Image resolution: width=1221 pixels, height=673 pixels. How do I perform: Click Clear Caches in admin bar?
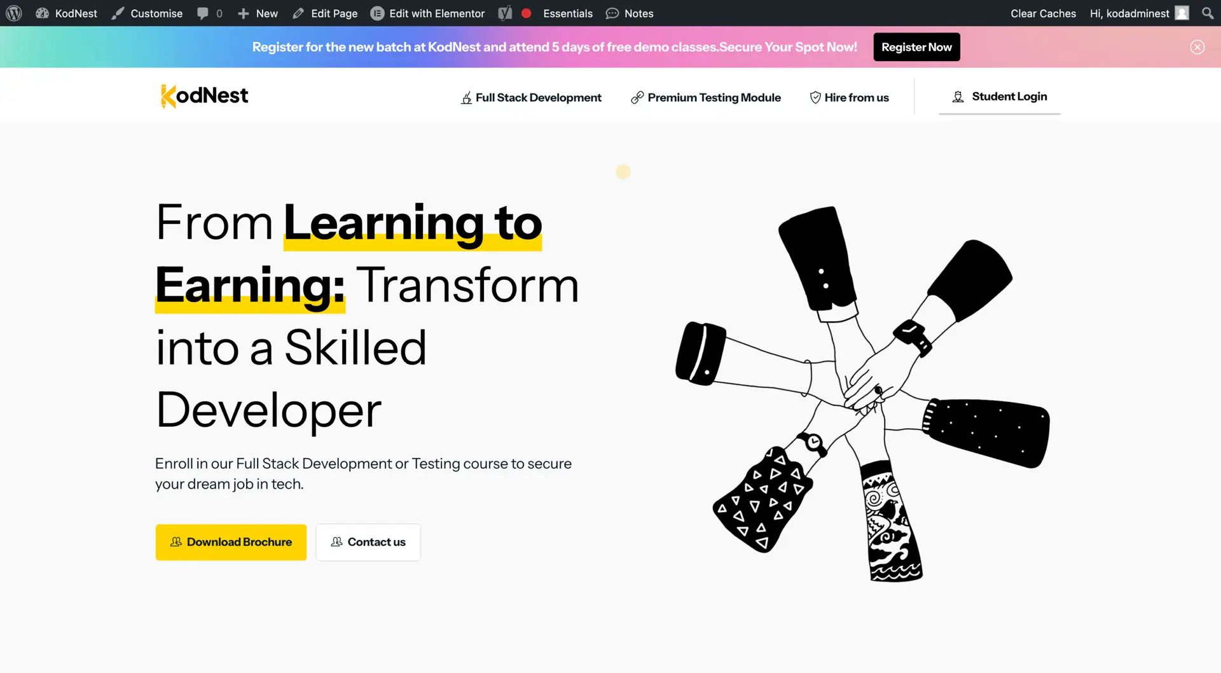1043,13
